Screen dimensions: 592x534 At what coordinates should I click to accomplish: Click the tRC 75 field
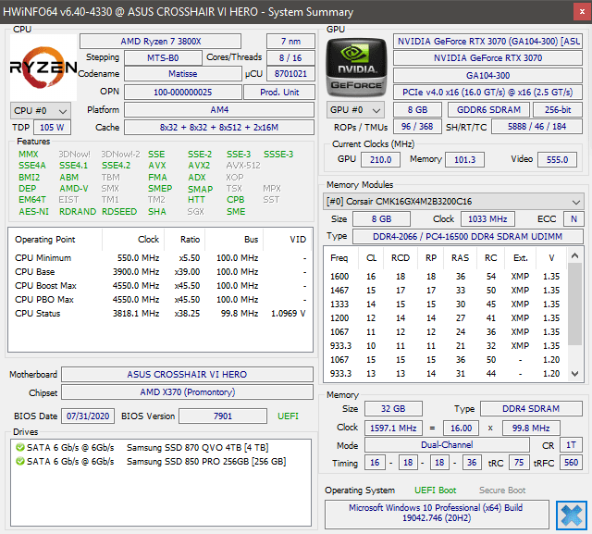pyautogui.click(x=519, y=463)
